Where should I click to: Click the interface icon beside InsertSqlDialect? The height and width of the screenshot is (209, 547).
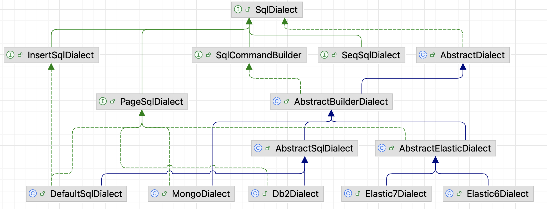pos(10,55)
